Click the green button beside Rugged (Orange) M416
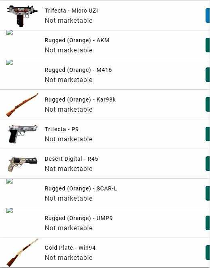This screenshot has width=210, height=268. point(208,75)
